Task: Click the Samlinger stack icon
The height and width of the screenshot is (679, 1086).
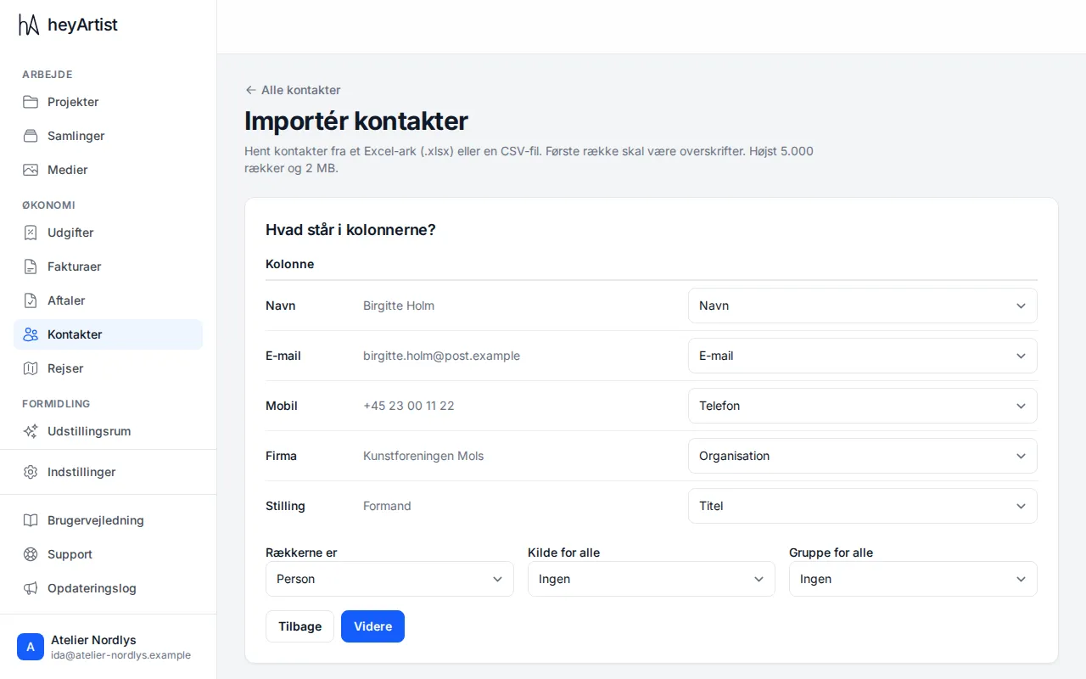Action: [31, 136]
